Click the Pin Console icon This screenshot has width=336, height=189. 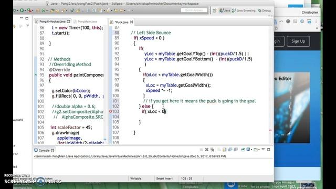pos(243,150)
